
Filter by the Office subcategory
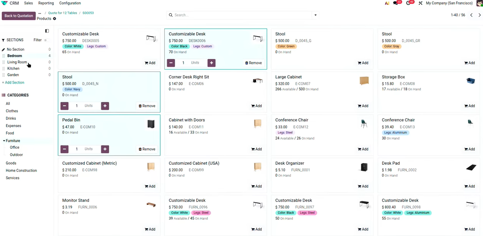[14, 147]
